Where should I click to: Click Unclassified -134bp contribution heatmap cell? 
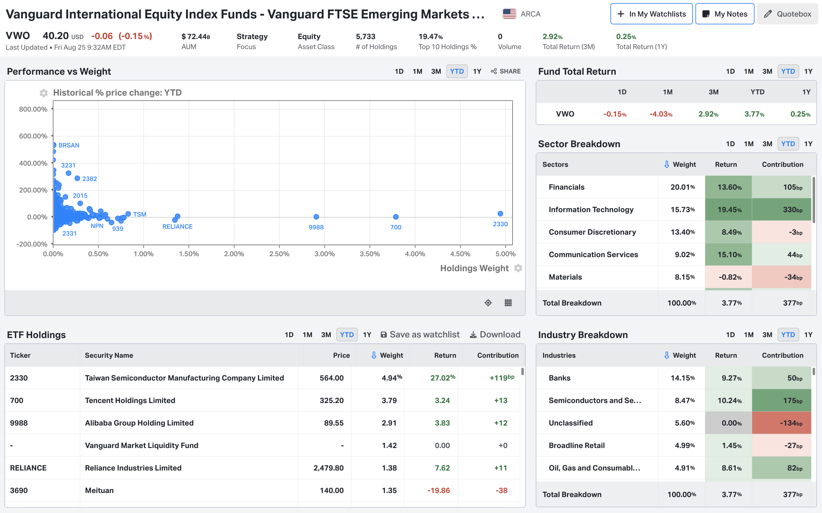click(x=782, y=423)
